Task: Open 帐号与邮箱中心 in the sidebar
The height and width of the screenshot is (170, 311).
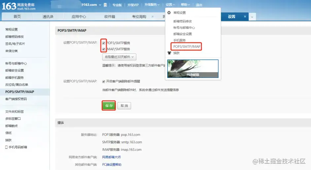Action: 16,63
